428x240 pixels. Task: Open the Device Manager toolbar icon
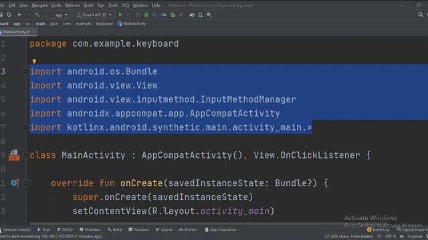201,15
